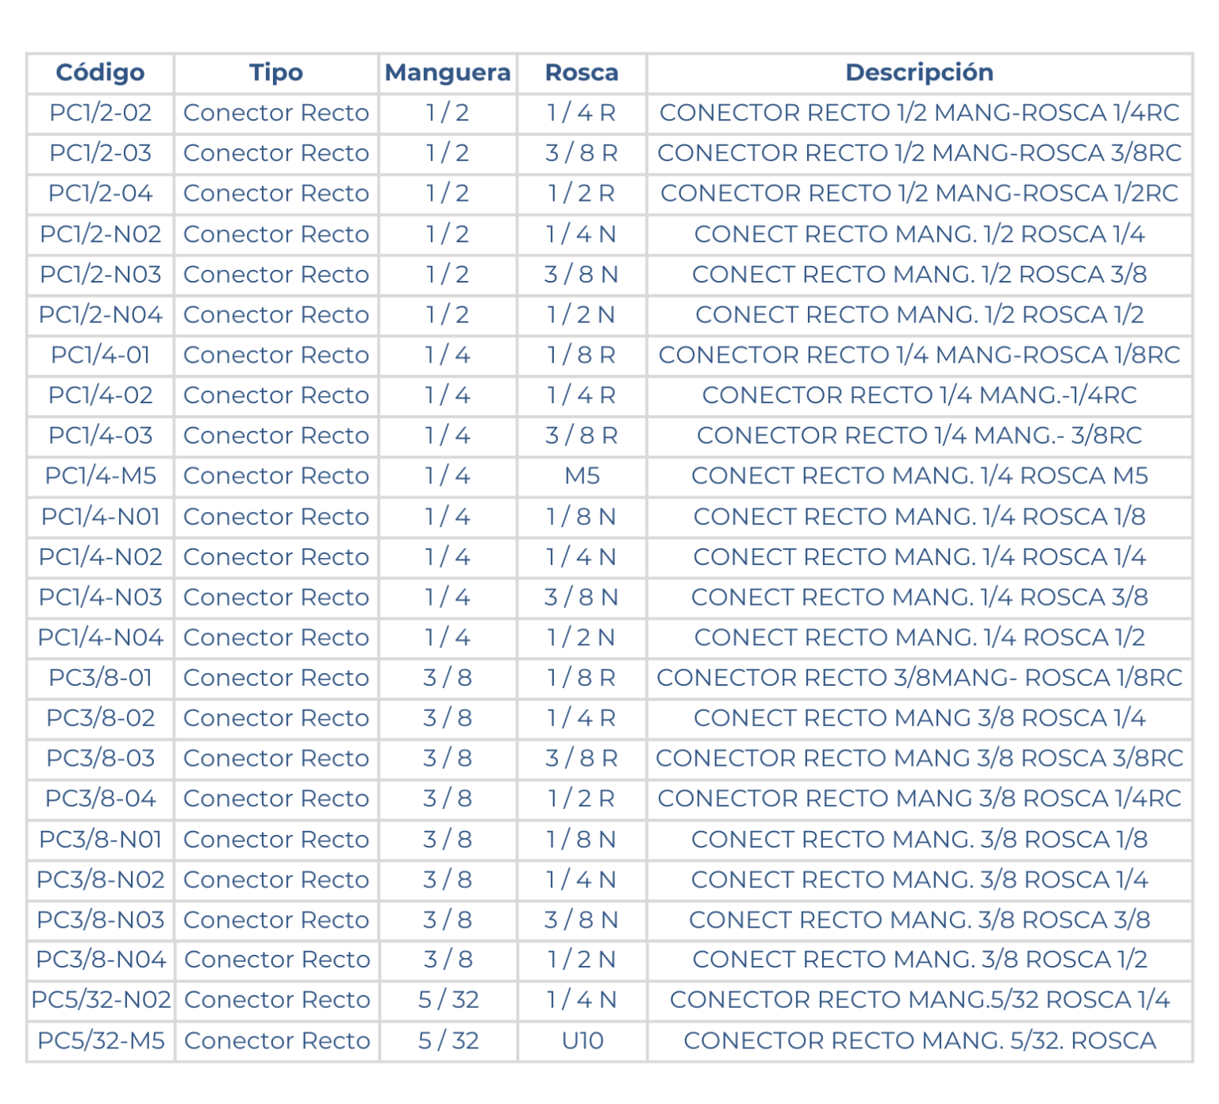Select code cell PC1/2-N02
The height and width of the screenshot is (1104, 1219).
click(x=100, y=234)
